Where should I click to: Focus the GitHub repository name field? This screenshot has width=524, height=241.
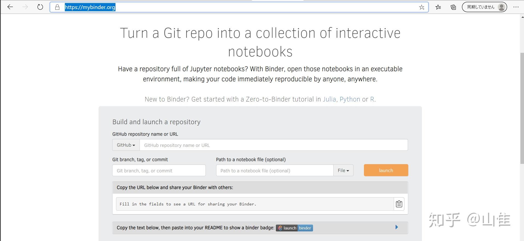tap(274, 145)
